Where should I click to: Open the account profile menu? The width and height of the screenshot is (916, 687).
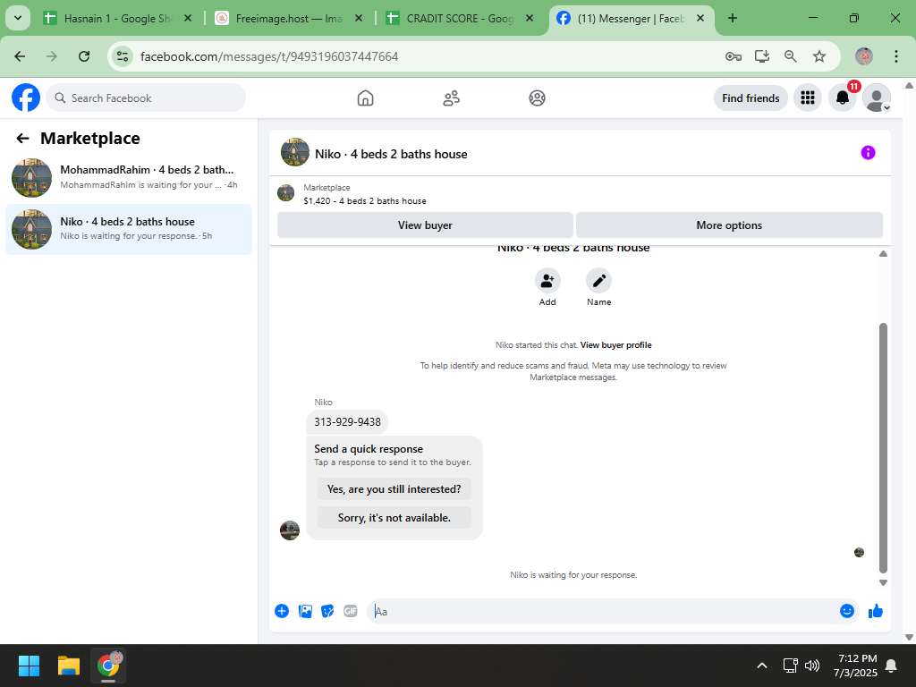[x=877, y=98]
